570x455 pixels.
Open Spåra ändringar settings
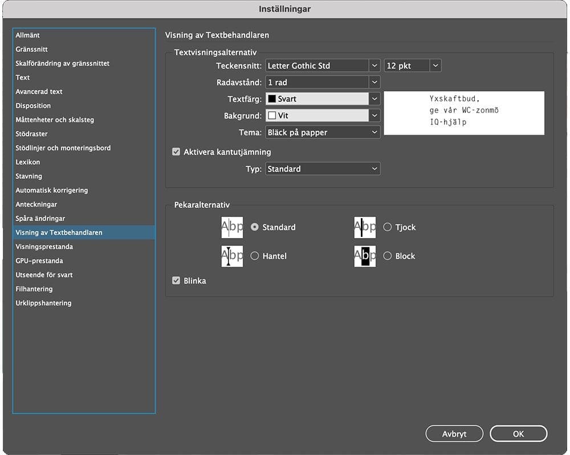coord(84,219)
